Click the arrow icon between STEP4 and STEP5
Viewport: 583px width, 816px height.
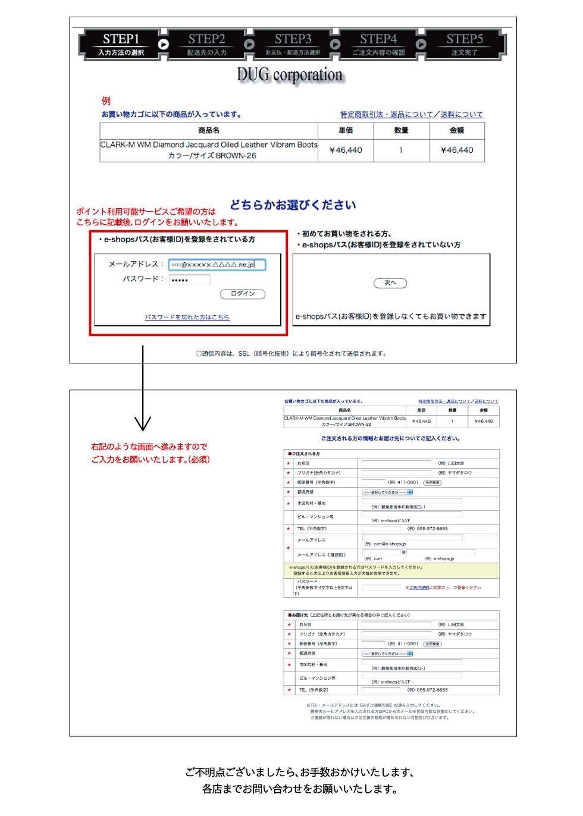point(421,45)
